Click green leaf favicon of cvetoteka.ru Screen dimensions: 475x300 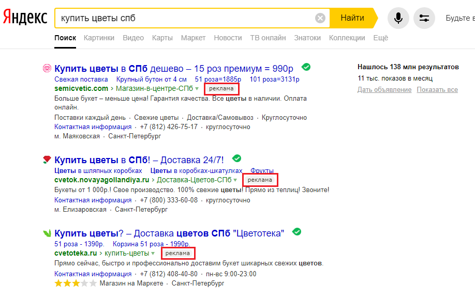tap(47, 233)
